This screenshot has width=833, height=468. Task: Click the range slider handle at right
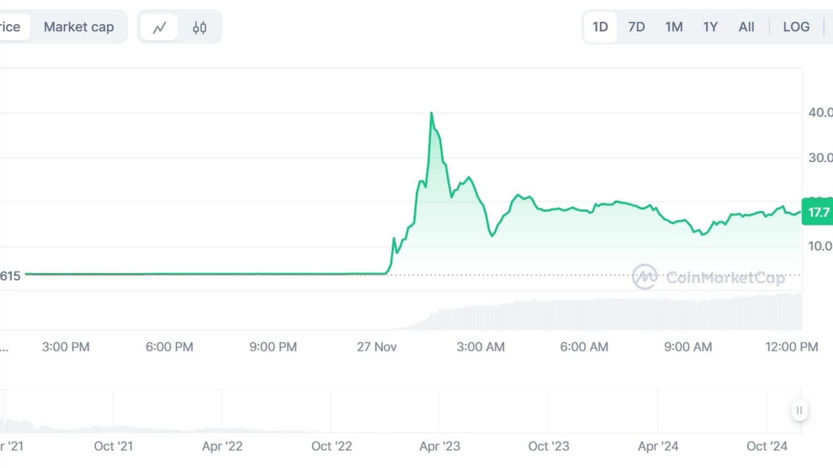pyautogui.click(x=799, y=410)
